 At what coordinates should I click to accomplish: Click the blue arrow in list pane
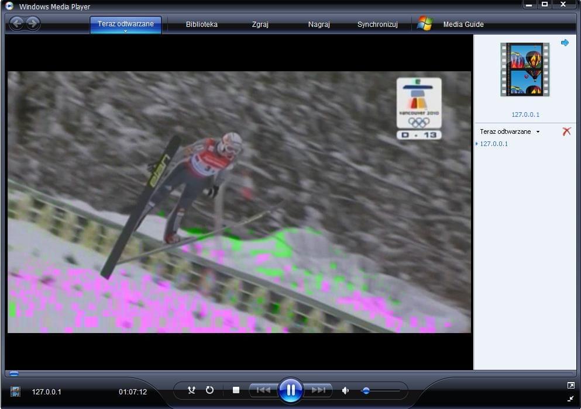click(x=565, y=43)
